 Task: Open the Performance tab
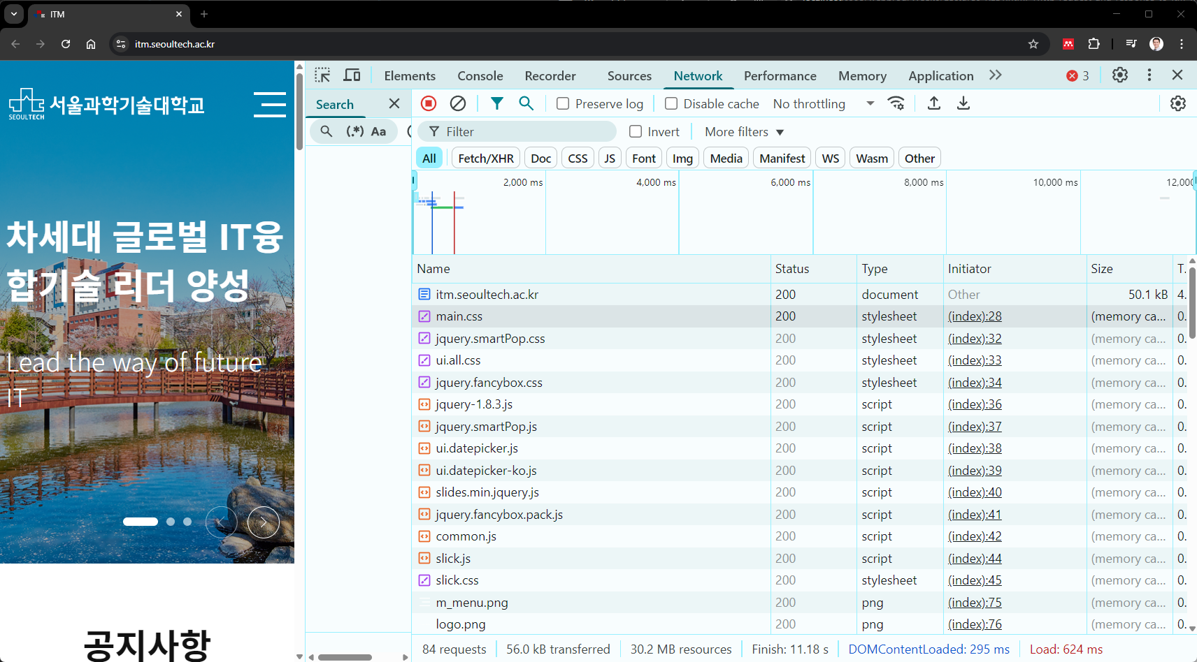(780, 75)
